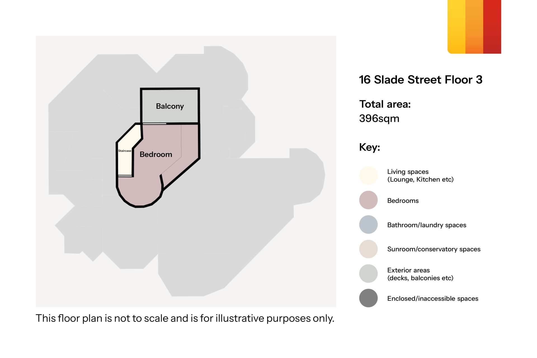Viewport: 537px width, 358px height.
Task: Click the Balcony room on floor plan
Action: (170, 106)
